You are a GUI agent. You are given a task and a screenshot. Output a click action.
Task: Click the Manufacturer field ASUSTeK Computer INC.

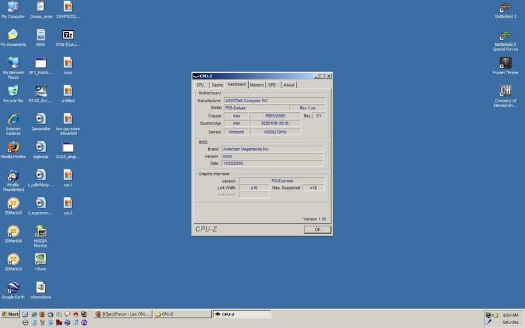274,100
